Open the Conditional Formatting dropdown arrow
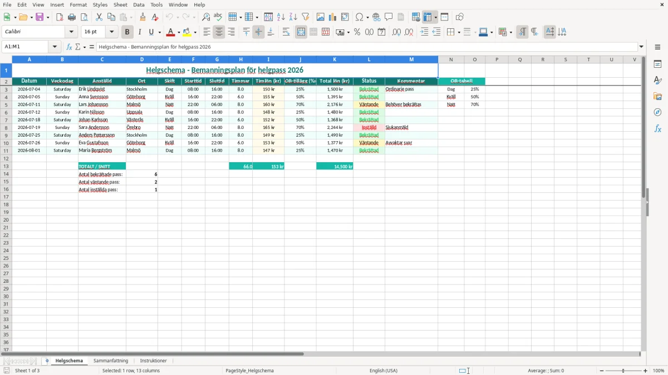Viewport: 668px width, 375px height. 510,32
